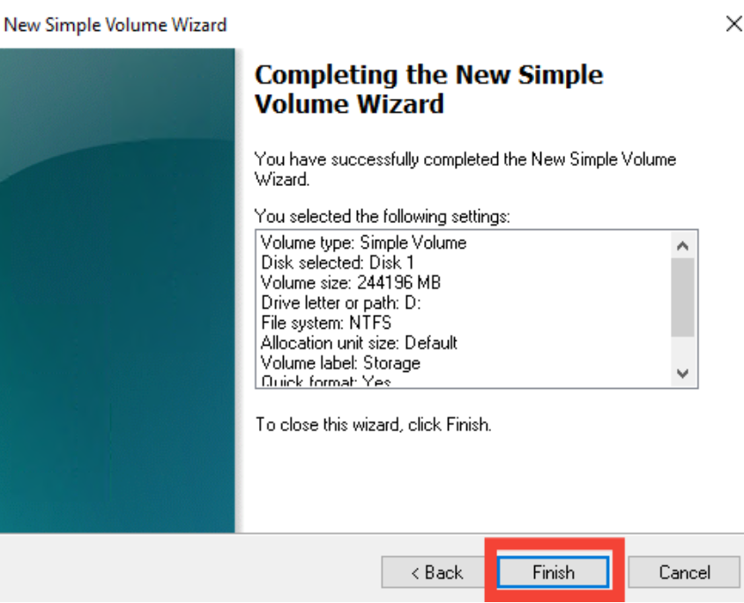Click the settings list scroll down arrow
Screen dimensions: 744x603
click(683, 374)
